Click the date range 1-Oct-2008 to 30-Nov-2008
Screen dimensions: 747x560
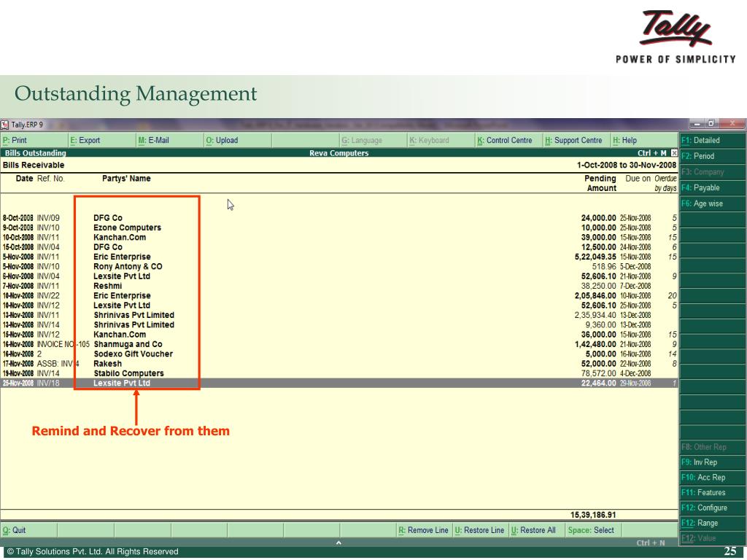point(627,166)
